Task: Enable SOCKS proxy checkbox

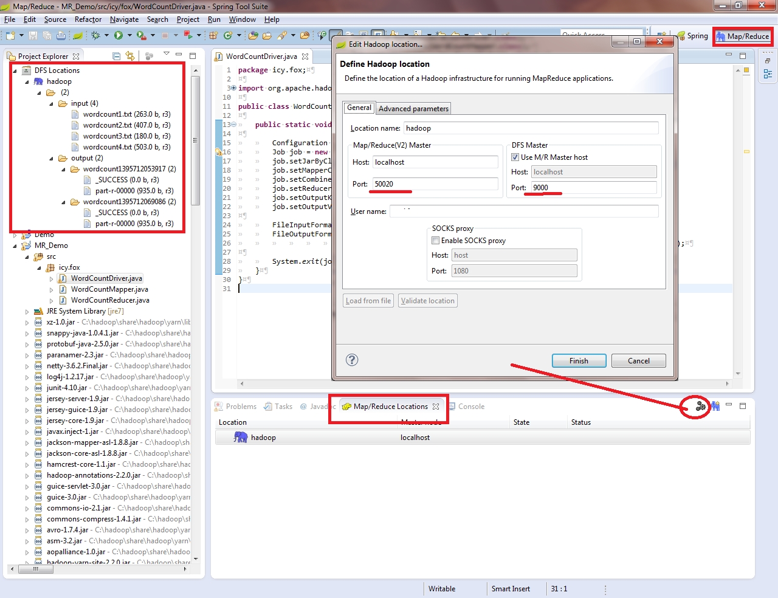Action: pos(435,241)
